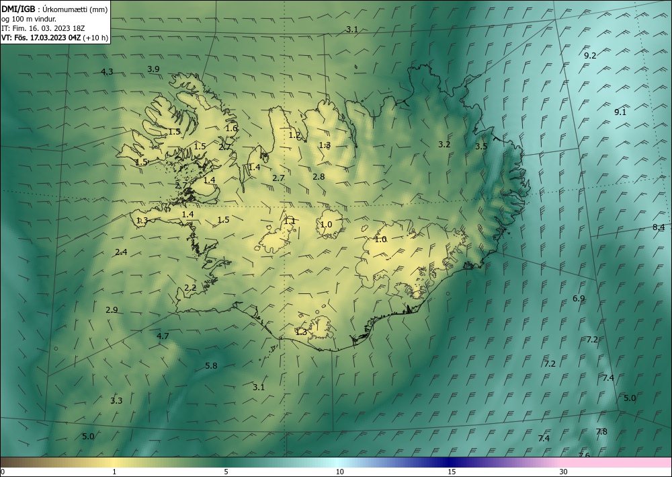Click the 2.9 value label
This screenshot has height=477, width=672.
(x=112, y=309)
